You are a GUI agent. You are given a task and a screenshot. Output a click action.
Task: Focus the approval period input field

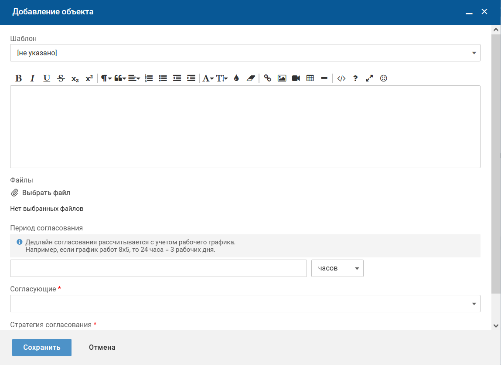click(x=158, y=268)
